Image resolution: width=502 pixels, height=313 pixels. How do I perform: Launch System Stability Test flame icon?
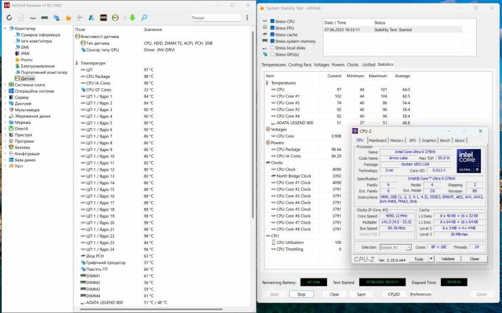(x=68, y=18)
